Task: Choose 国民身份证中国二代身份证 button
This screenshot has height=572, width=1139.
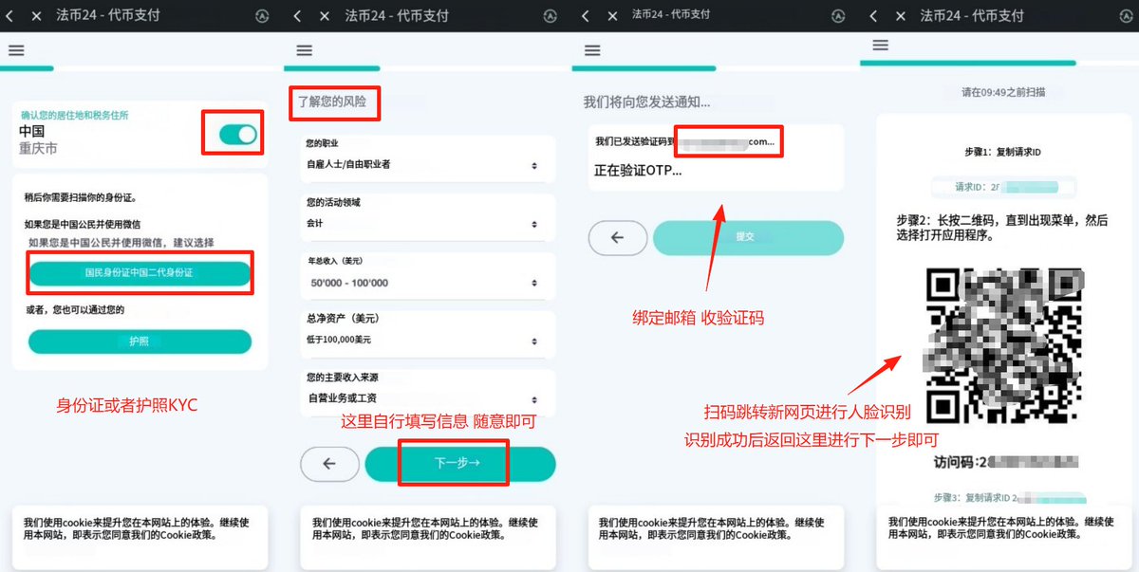Action: pyautogui.click(x=140, y=273)
